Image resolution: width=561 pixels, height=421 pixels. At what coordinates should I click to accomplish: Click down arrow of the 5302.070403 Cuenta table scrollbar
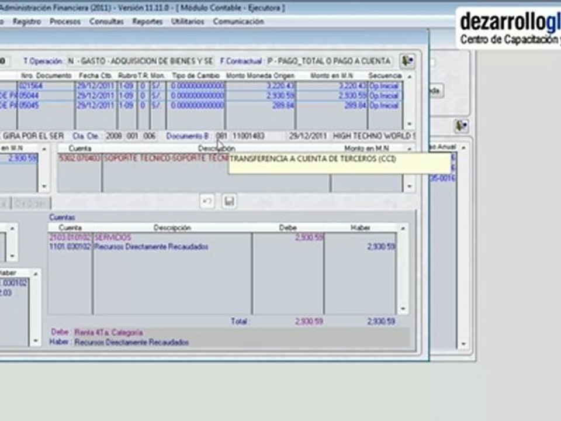(x=409, y=186)
